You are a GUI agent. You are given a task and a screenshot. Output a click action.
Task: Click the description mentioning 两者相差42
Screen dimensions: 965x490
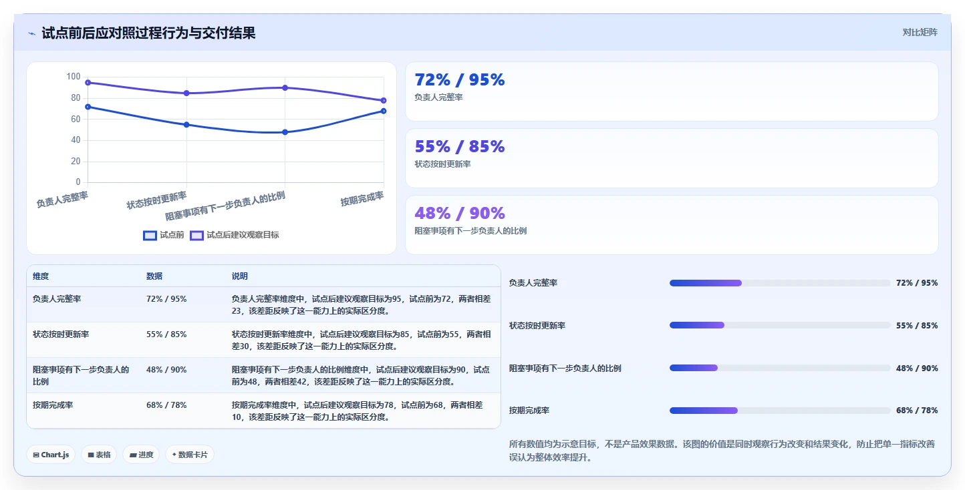click(362, 376)
